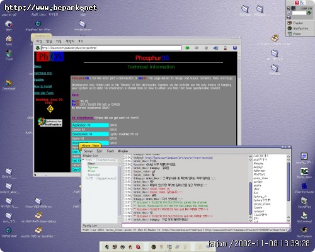This screenshot has height=252, width=315.
Task: Click the red icon in NetPositive toolbar
Action: pos(226,48)
